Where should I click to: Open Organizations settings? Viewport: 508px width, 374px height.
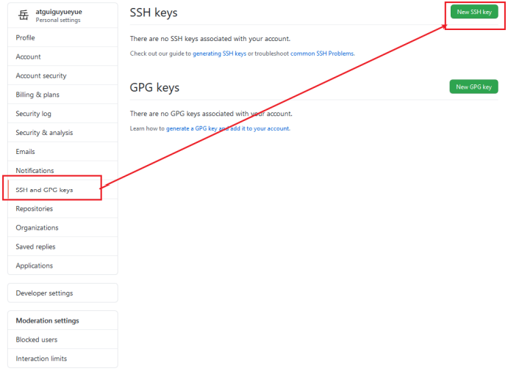tap(37, 228)
